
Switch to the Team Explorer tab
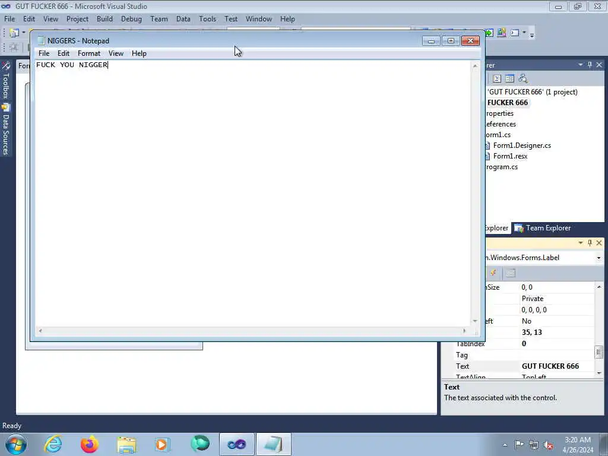click(543, 228)
